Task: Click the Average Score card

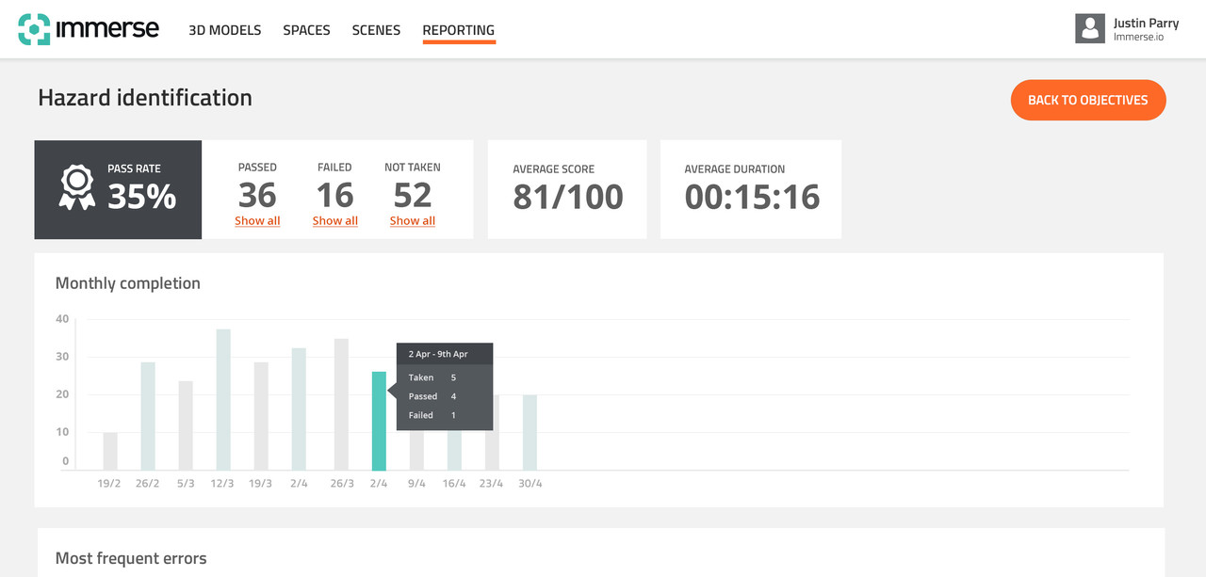Action: (x=567, y=189)
